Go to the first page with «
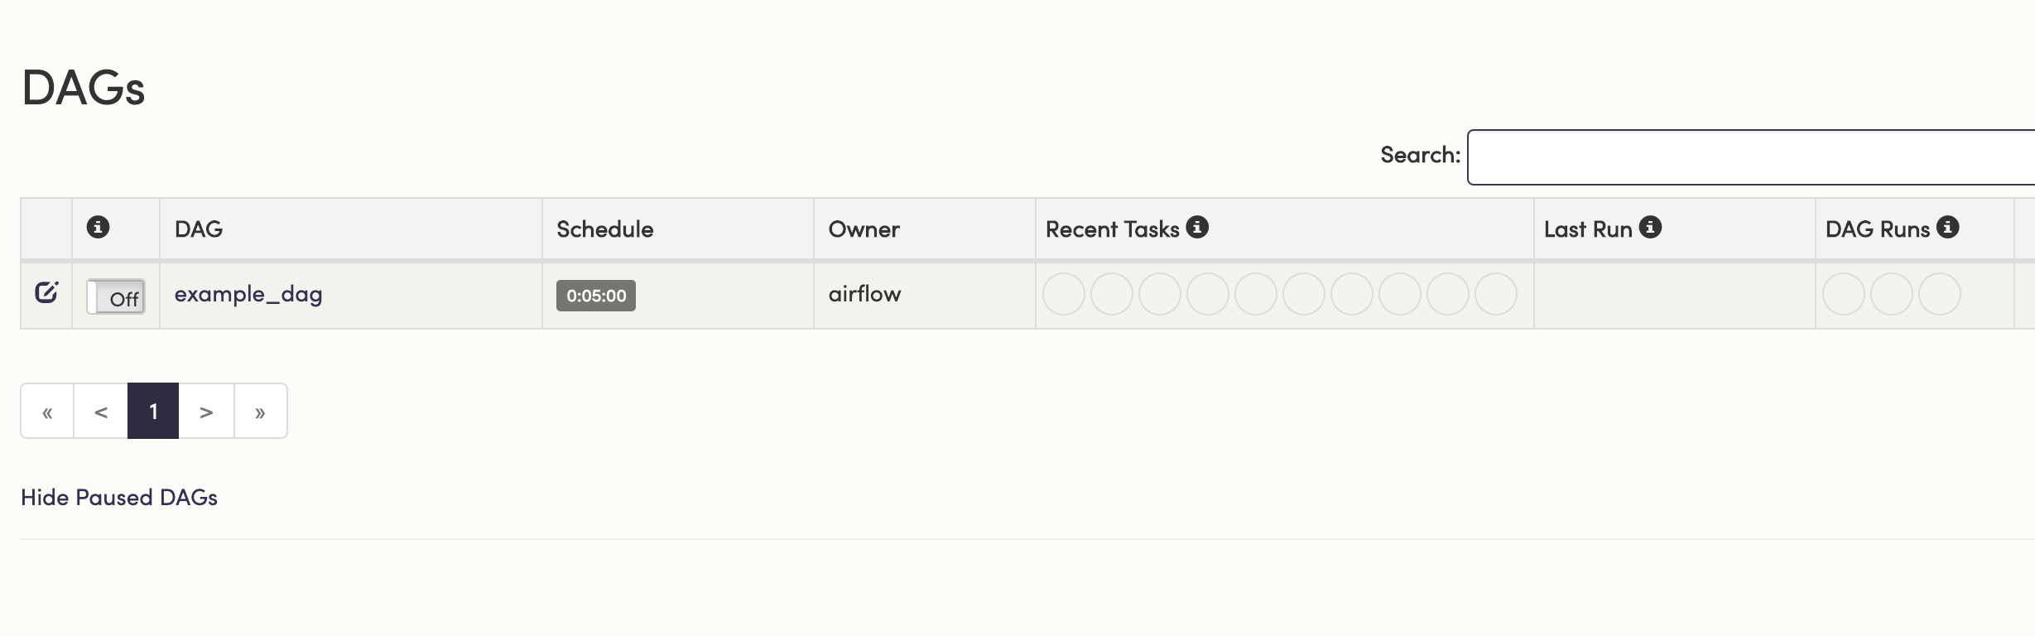2035x636 pixels. click(47, 411)
